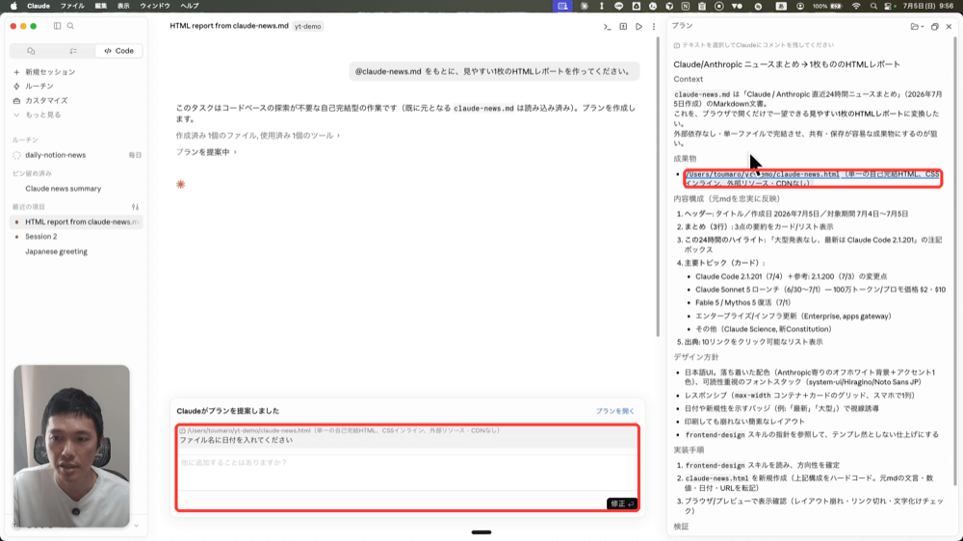Click the clipboard menu bar icon
This screenshot has width=963, height=541.
pos(702,6)
